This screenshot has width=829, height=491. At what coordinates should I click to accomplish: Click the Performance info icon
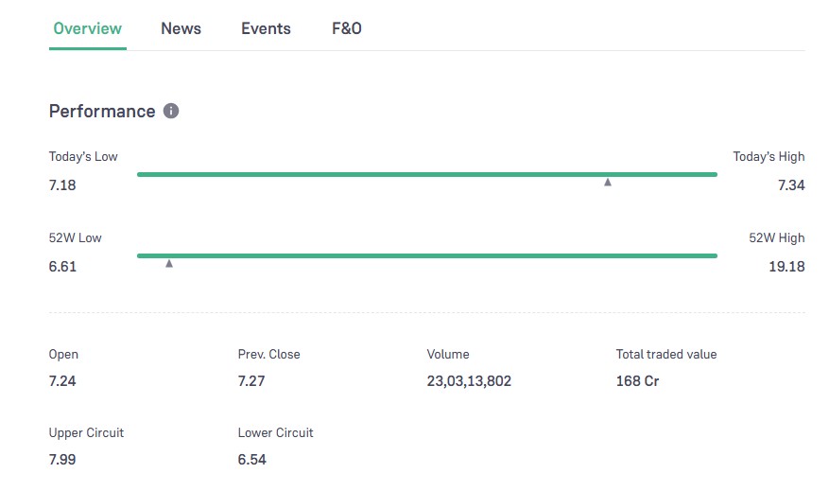(171, 111)
